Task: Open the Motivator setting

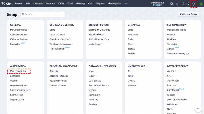Action: tap(15, 44)
